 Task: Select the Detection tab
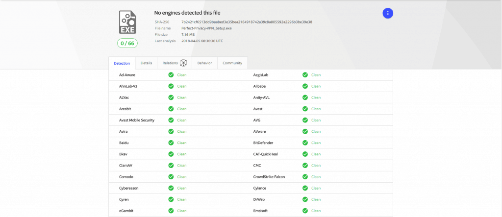[122, 63]
